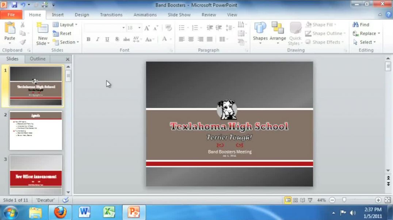Open Quick Styles gallery

[295, 34]
